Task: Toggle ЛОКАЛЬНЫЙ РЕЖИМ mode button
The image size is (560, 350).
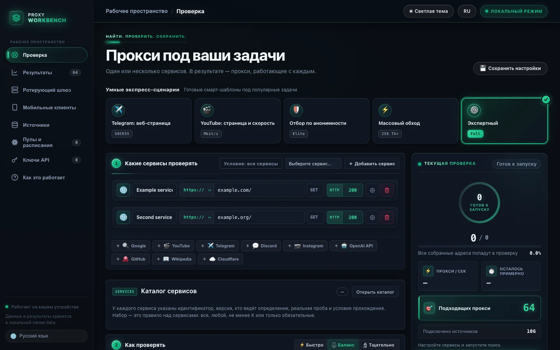Action: point(514,11)
